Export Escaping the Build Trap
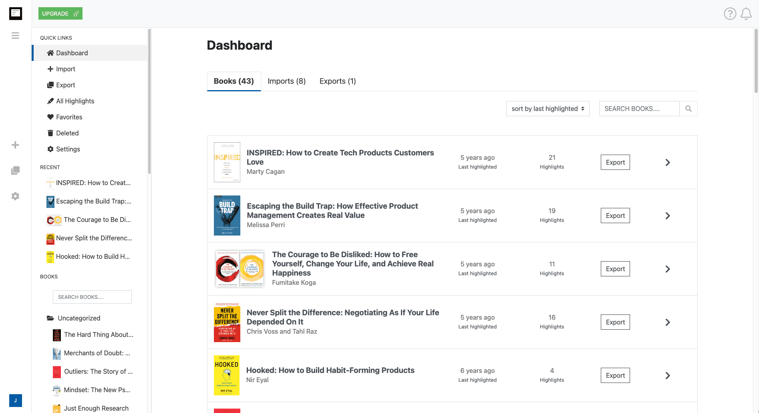 pyautogui.click(x=615, y=216)
